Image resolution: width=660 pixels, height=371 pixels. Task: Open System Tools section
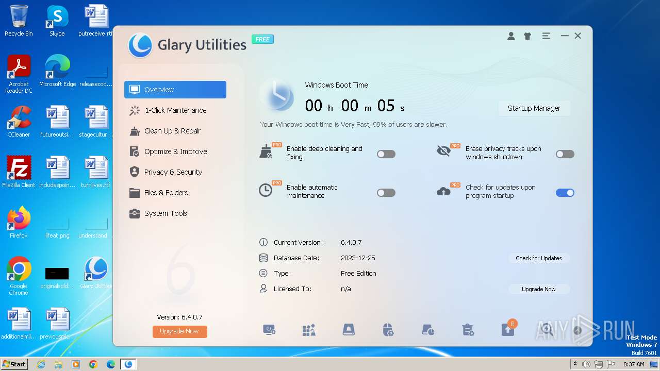click(x=175, y=213)
